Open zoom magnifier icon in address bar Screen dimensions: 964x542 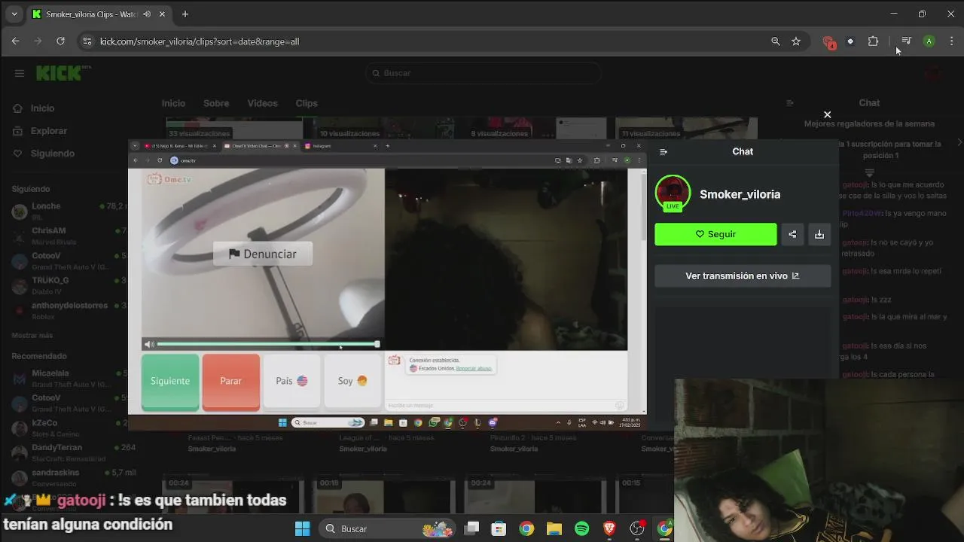click(776, 41)
